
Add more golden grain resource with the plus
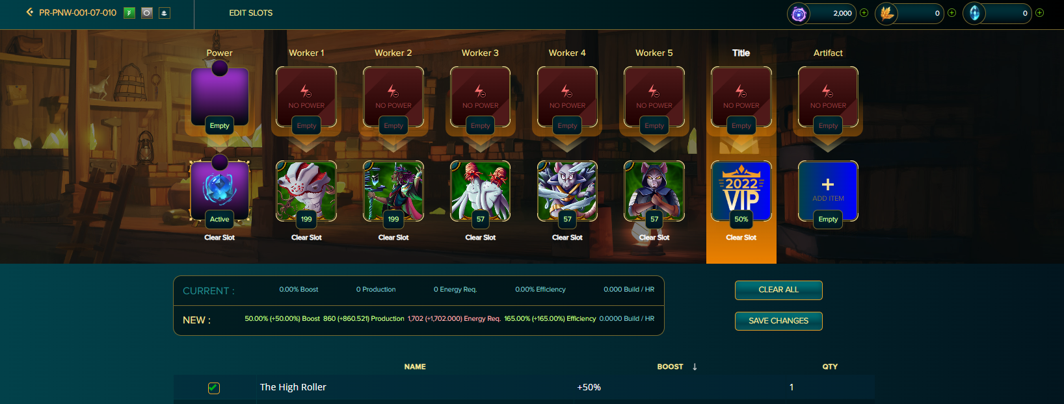pyautogui.click(x=951, y=13)
